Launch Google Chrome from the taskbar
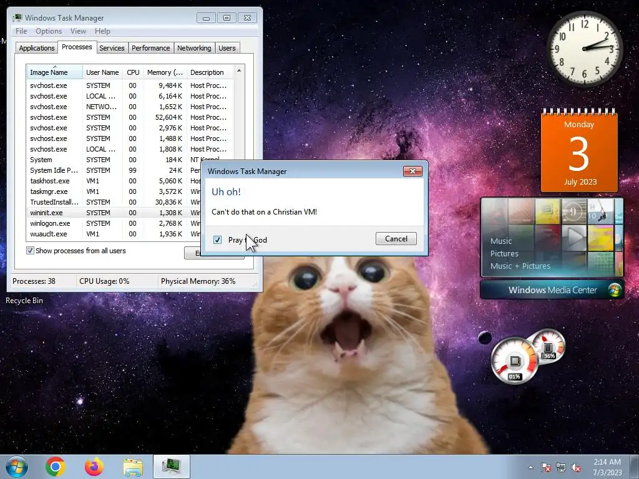 pyautogui.click(x=56, y=467)
